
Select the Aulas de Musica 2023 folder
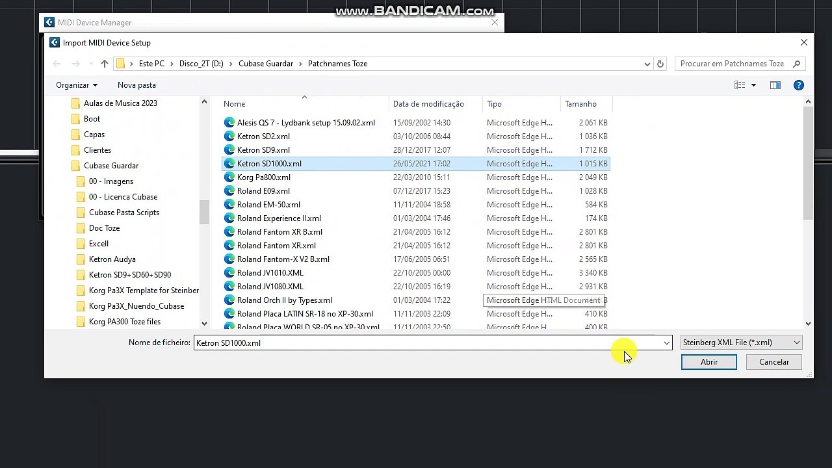tap(120, 103)
